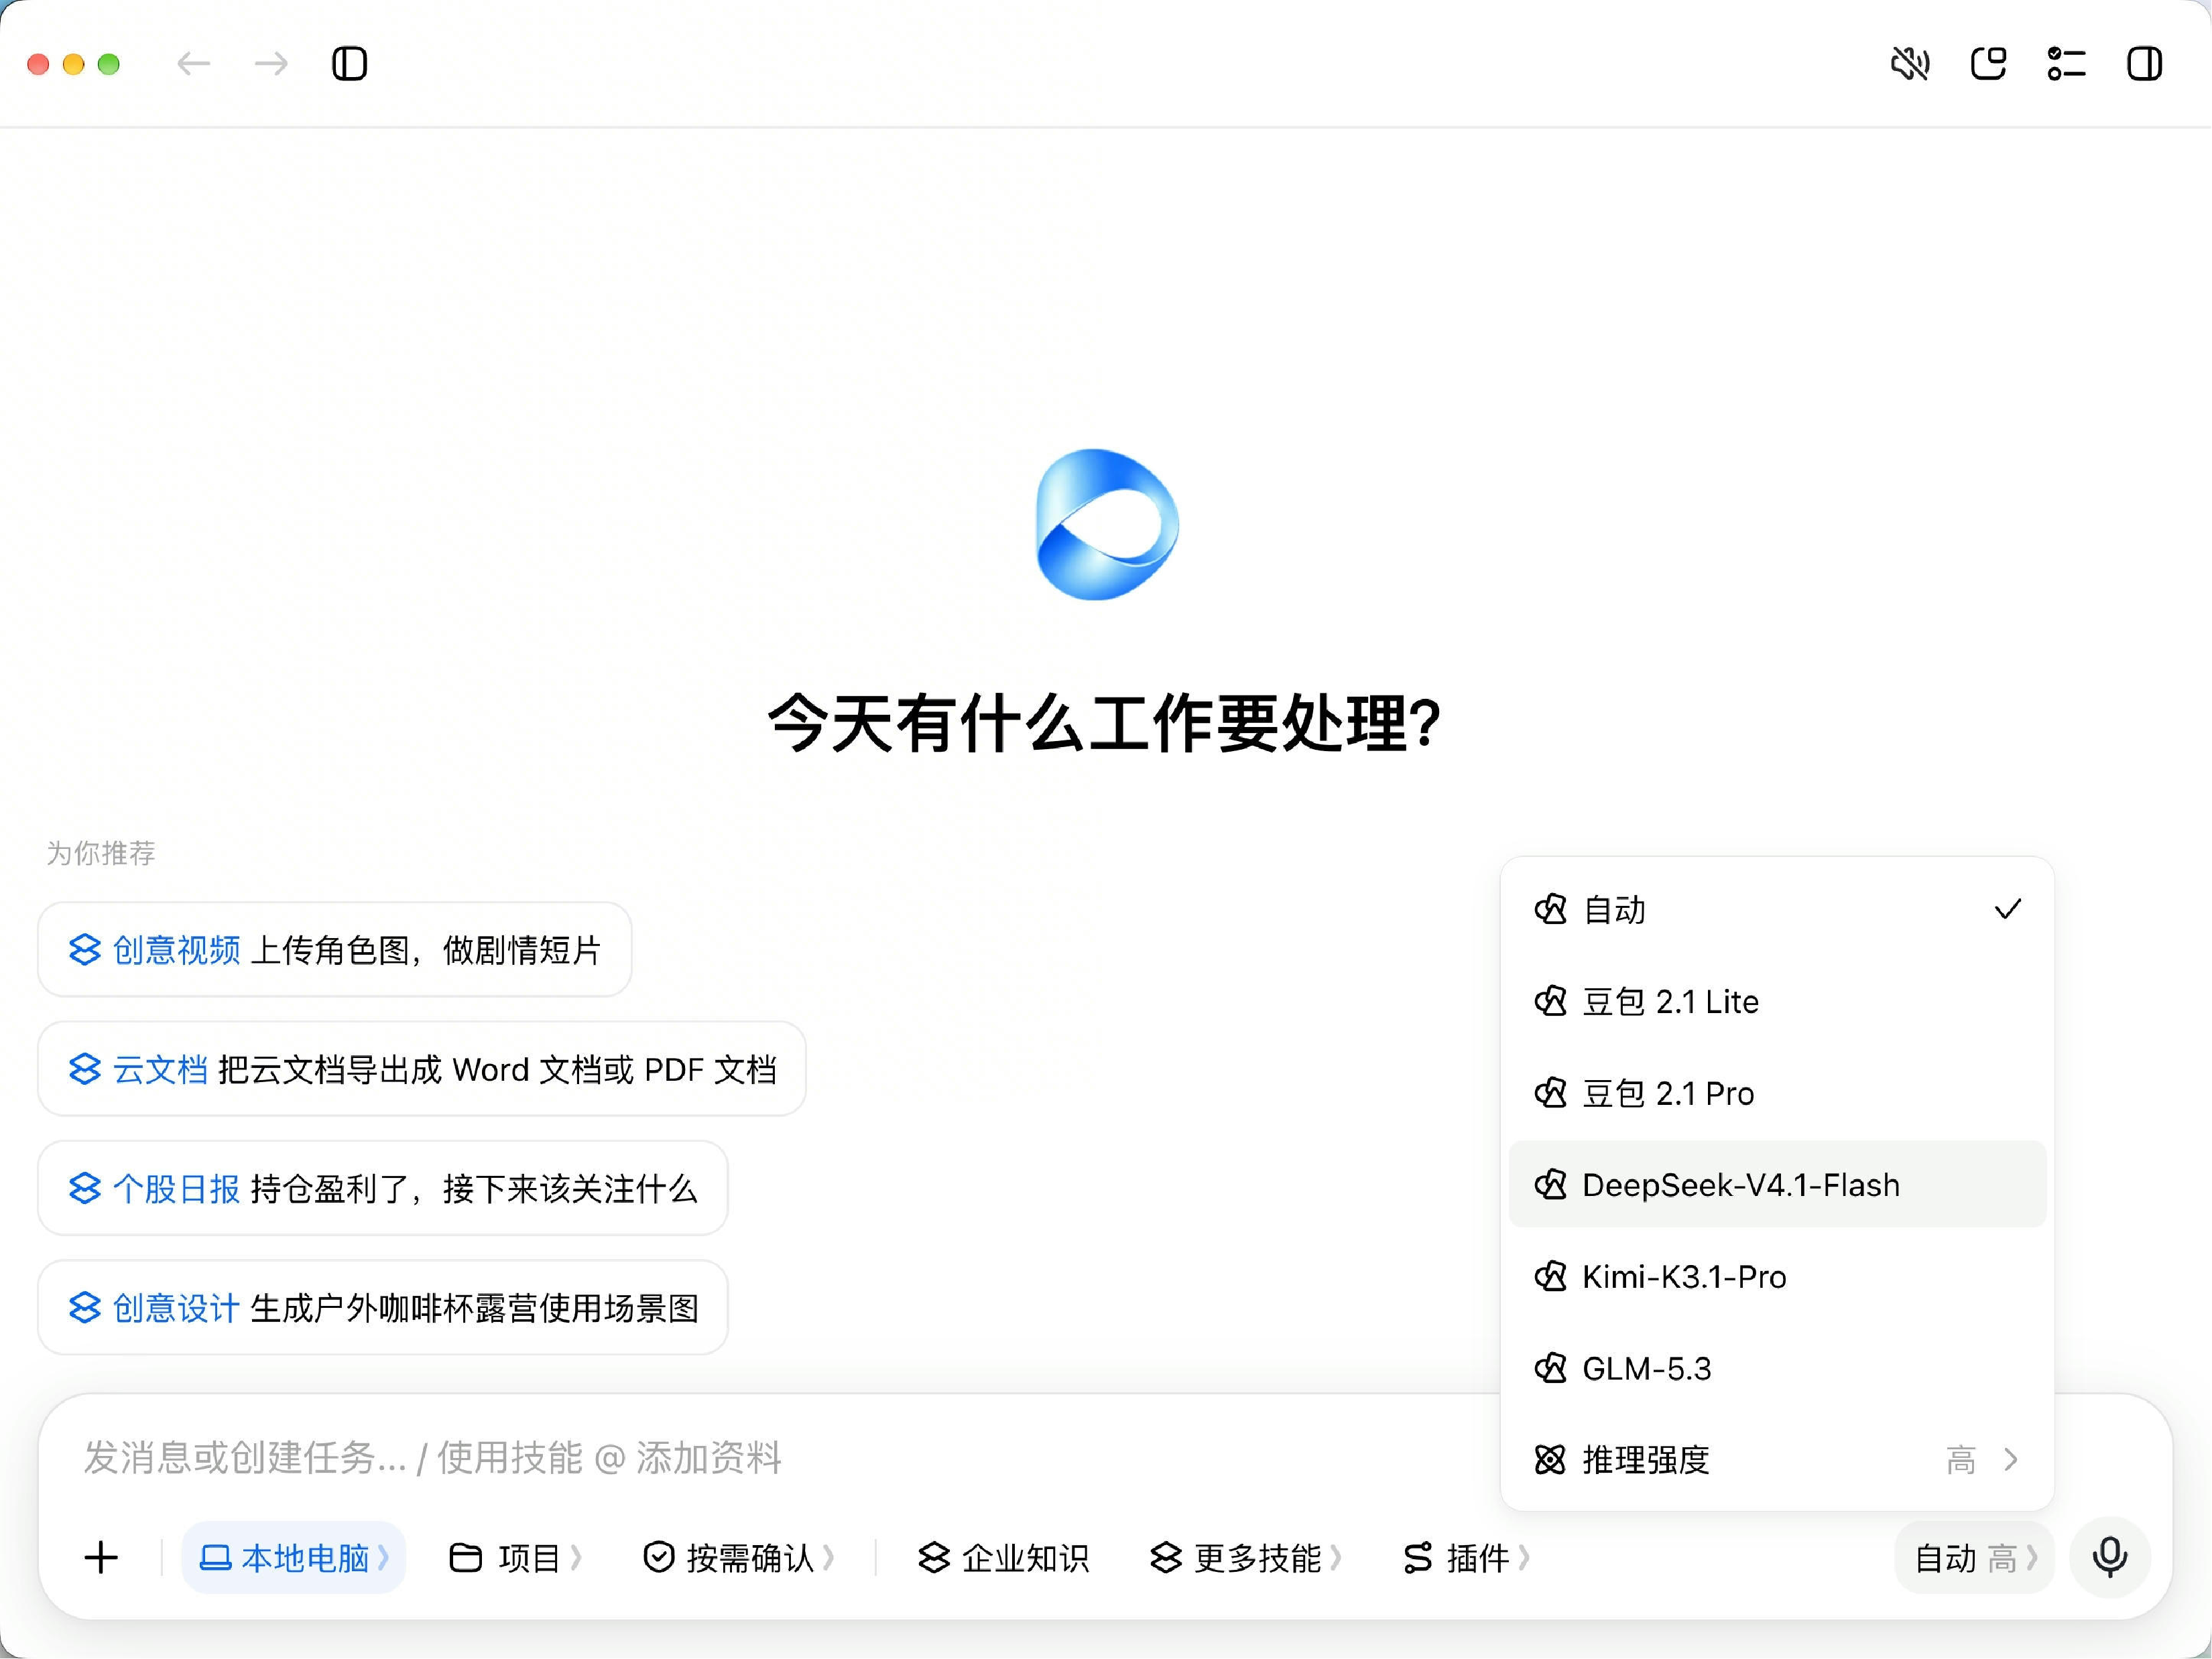This screenshot has height=1659, width=2212.
Task: Pick DeepSeek-V4.1-Flash from model list
Action: [x=1777, y=1185]
